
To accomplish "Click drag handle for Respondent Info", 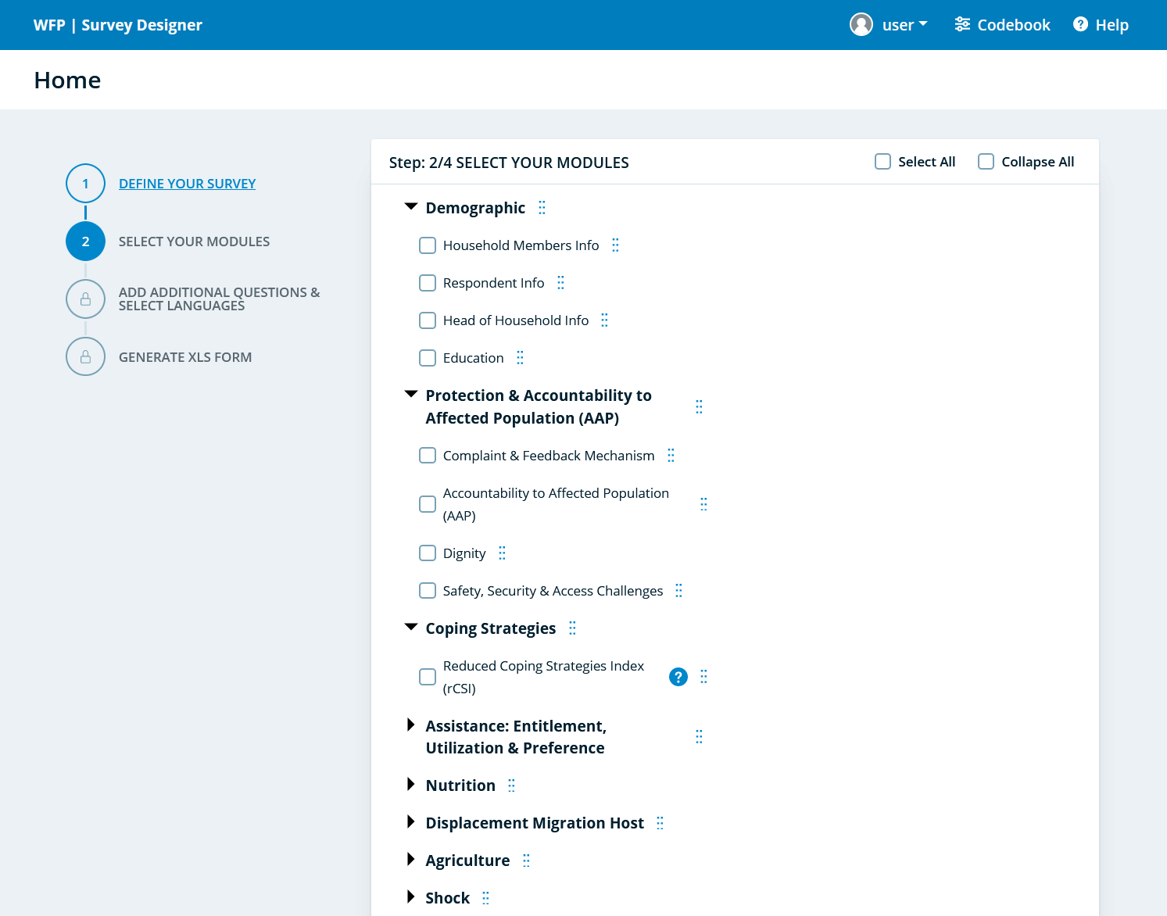I will pyautogui.click(x=560, y=283).
